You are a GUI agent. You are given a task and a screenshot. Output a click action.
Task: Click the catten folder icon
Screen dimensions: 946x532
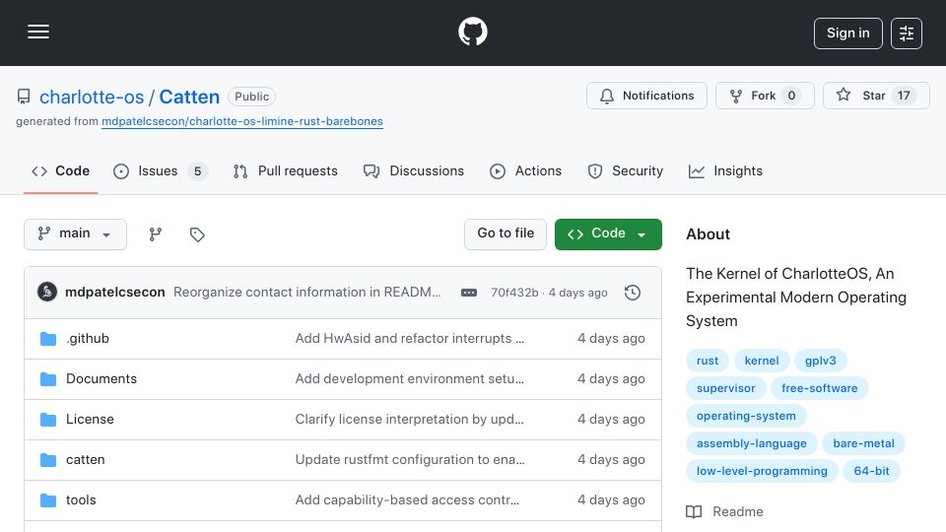point(48,460)
